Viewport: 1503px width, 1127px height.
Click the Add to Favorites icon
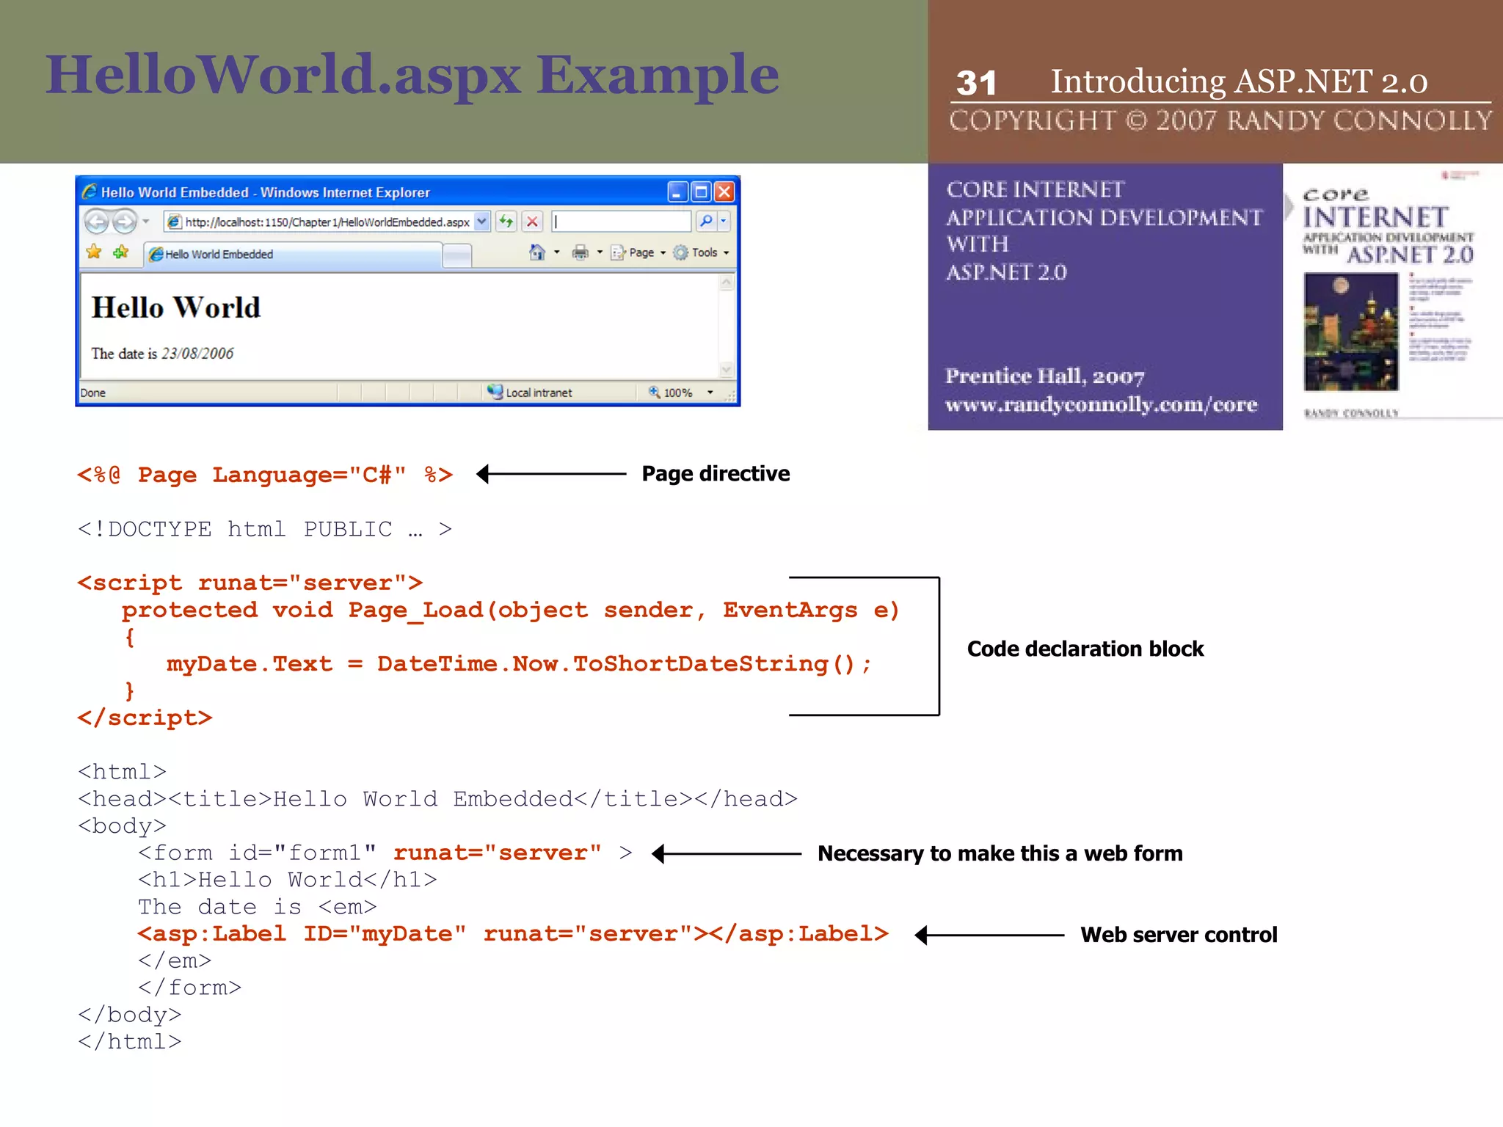coord(121,252)
